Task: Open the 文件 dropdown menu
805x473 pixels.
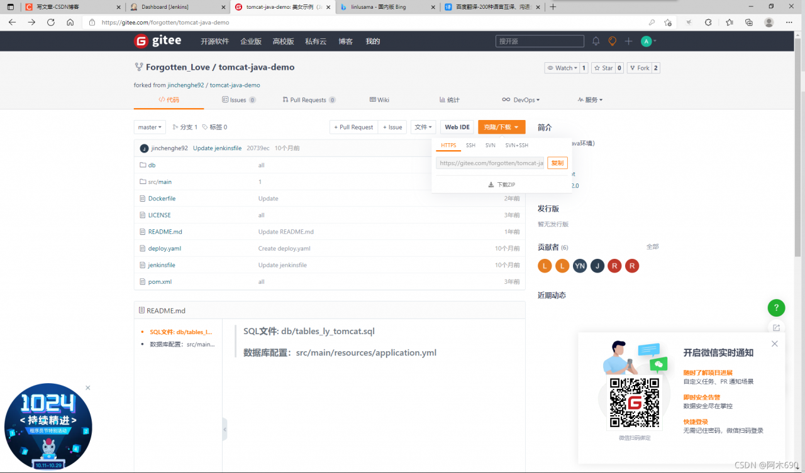Action: point(423,127)
